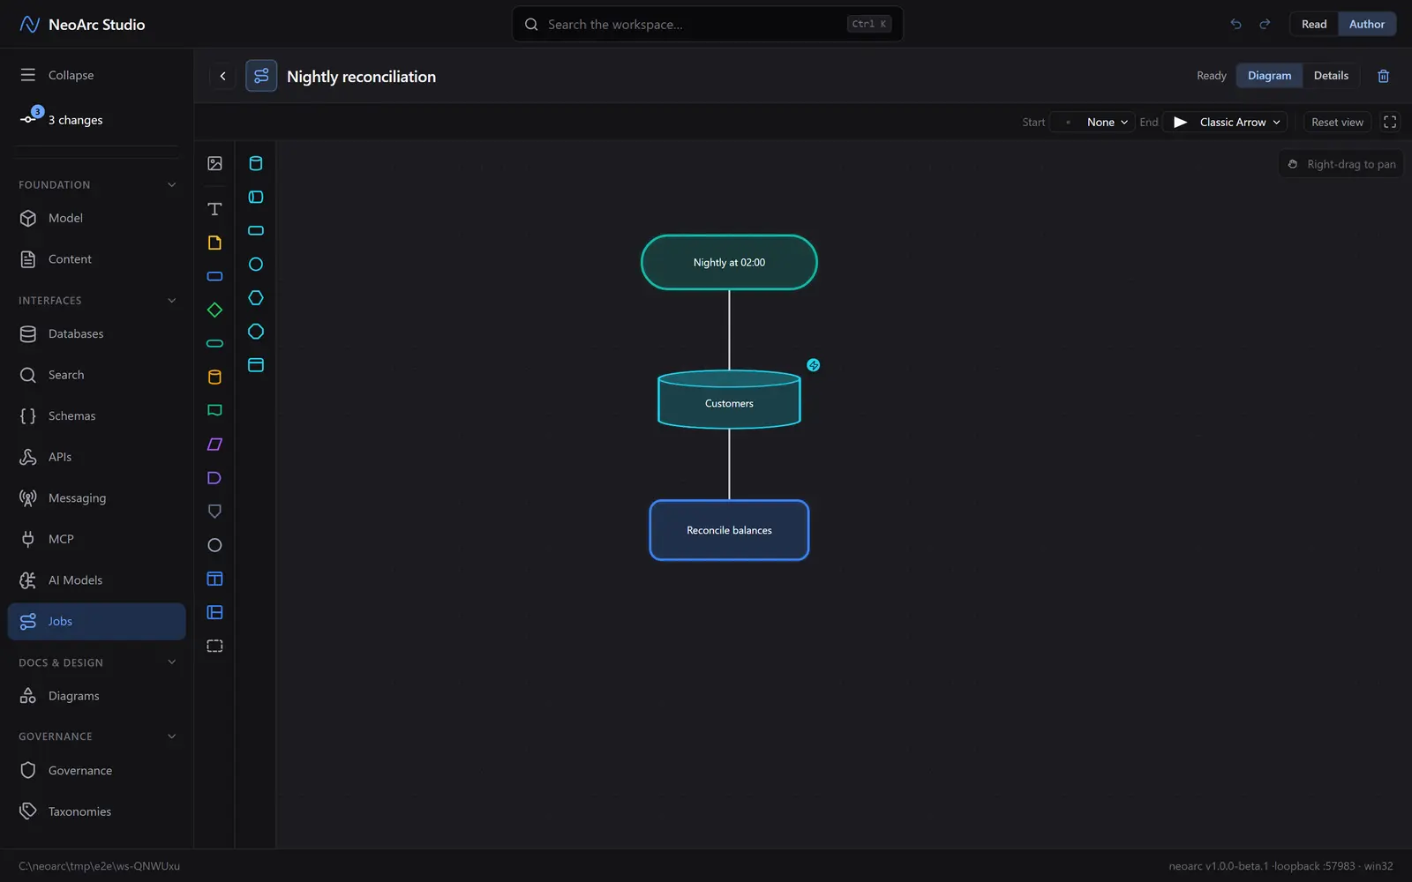Focus the workspace search field
The width and height of the screenshot is (1412, 882).
click(708, 24)
